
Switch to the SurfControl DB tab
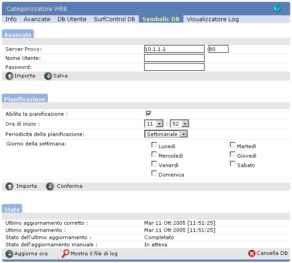tap(114, 19)
